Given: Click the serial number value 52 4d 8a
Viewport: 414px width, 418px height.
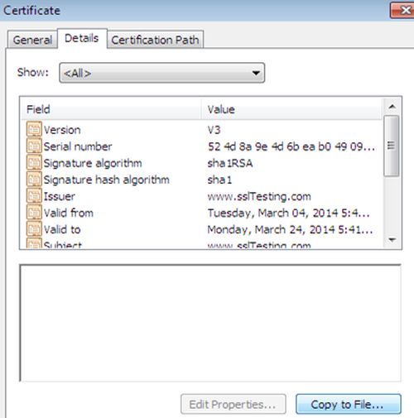Looking at the screenshot, I should [291, 147].
